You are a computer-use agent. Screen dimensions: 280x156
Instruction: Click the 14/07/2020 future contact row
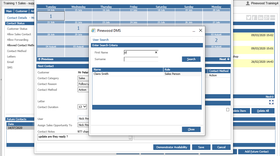coord(20,128)
